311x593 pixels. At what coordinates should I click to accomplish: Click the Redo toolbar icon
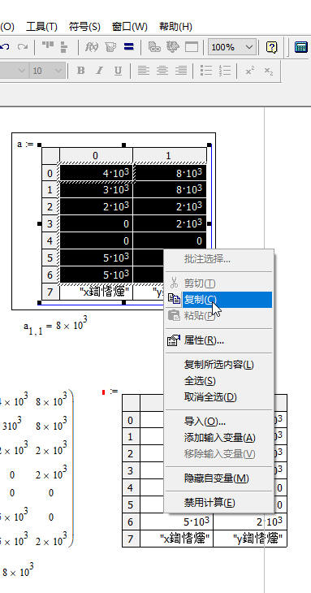[x=22, y=47]
